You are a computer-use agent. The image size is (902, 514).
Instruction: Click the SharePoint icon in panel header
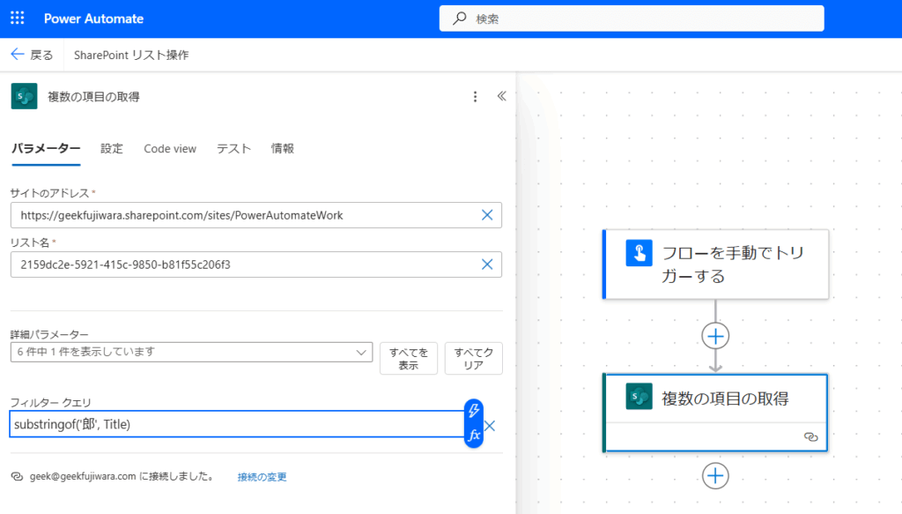tap(24, 96)
